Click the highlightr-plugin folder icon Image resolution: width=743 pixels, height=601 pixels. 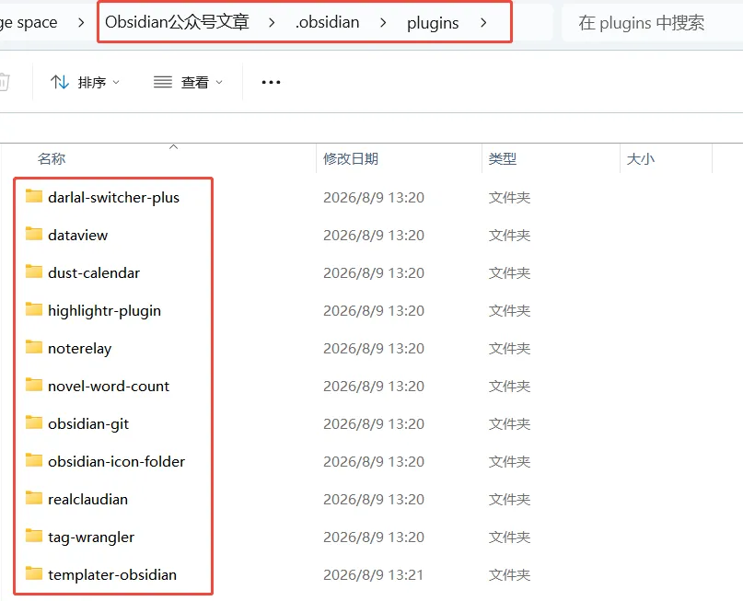(34, 310)
